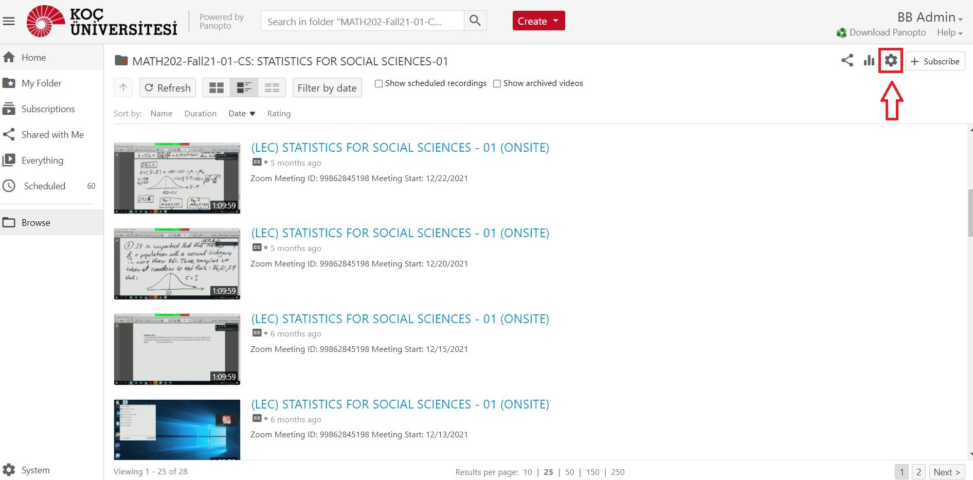The width and height of the screenshot is (973, 480).
Task: Click the search magnifier button
Action: coord(475,21)
